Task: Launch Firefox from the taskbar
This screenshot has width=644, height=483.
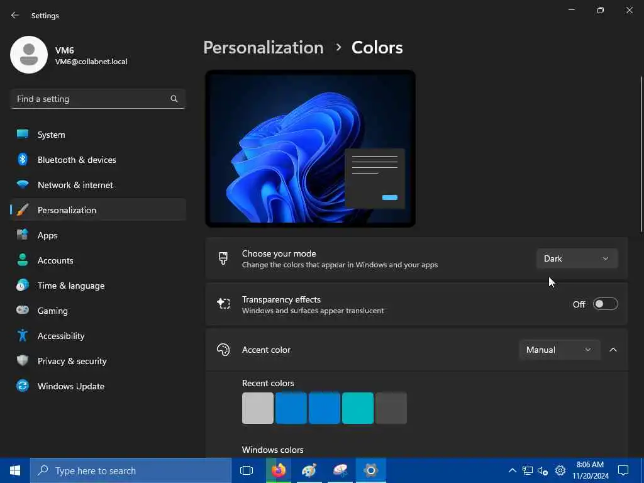Action: point(278,470)
